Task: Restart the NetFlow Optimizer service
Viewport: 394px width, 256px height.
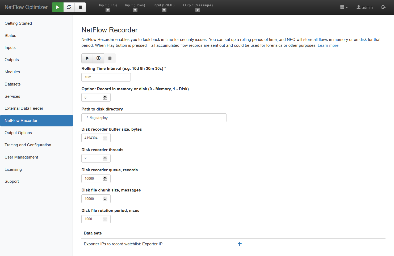Action: point(69,7)
